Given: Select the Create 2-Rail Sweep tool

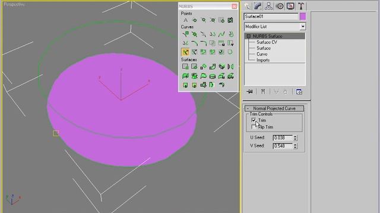Looking at the screenshot, I should point(194,85).
